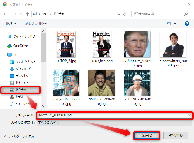This screenshot has height=143, width=194.
Task: Click the Up one level arrow icon
Action: click(27, 14)
